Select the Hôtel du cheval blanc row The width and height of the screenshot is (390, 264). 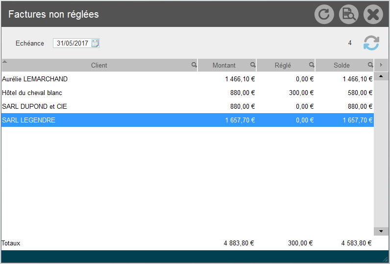(188, 93)
